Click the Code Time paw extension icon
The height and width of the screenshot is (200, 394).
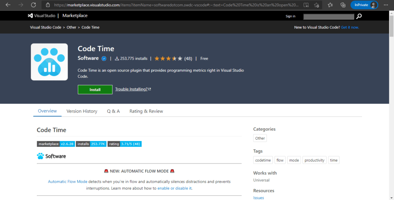click(49, 62)
